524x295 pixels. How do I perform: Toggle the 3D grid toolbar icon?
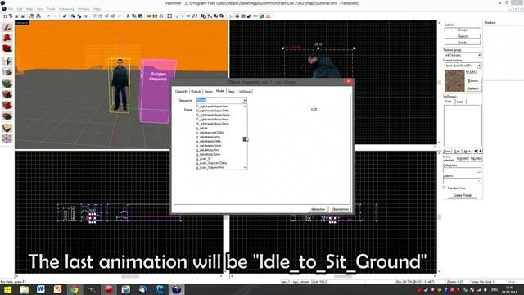tap(11, 16)
